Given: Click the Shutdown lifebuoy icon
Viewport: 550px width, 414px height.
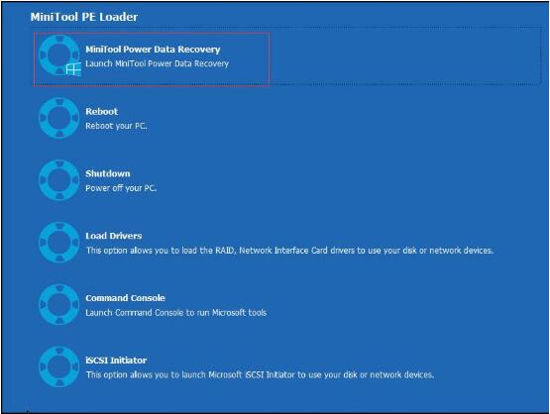Looking at the screenshot, I should [x=58, y=180].
